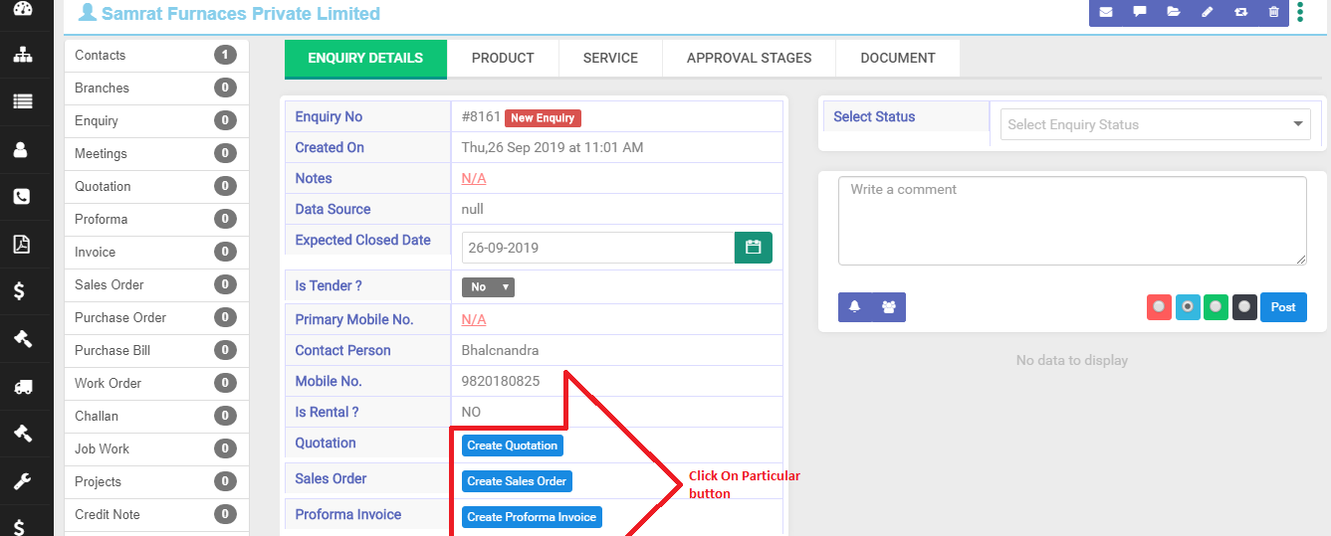Image resolution: width=1331 pixels, height=536 pixels.
Task: Open the Select Enquiry Status dropdown
Action: pyautogui.click(x=1155, y=124)
